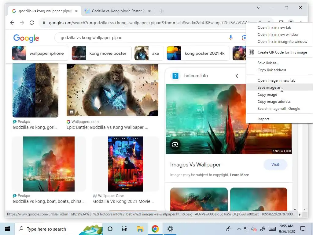The width and height of the screenshot is (313, 235).
Task: Open Cortana circle icon on taskbar
Action: [x=110, y=229]
